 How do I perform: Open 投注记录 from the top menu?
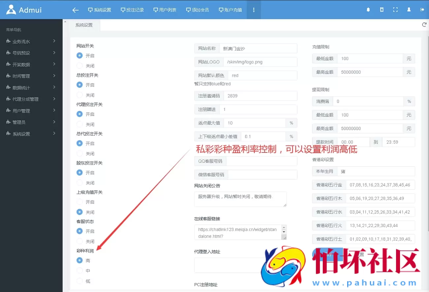[x=132, y=10]
